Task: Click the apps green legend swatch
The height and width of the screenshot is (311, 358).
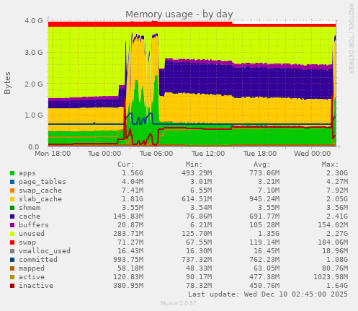Action: 12,173
